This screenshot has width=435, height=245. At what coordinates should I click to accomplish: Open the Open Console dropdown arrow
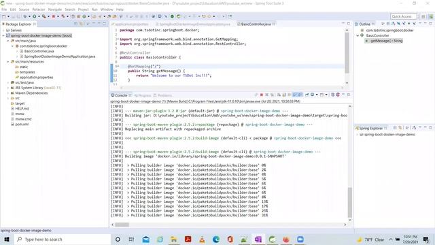[x=326, y=95]
